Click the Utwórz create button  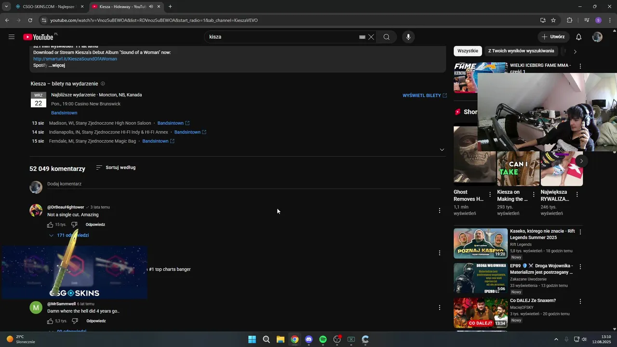[x=553, y=37]
